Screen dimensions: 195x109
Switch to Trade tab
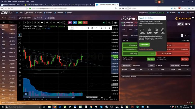(x=130, y=30)
